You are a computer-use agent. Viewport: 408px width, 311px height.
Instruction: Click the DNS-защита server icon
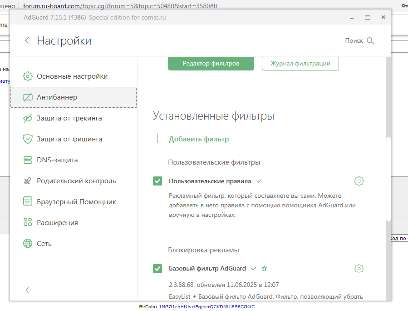click(28, 160)
